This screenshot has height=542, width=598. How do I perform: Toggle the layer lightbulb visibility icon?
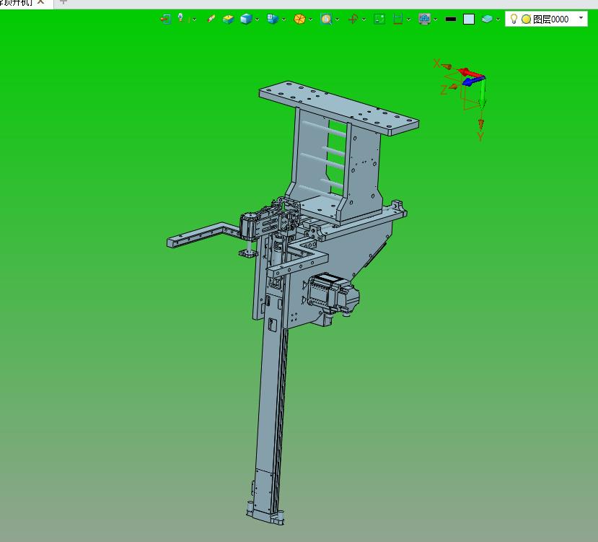[514, 19]
